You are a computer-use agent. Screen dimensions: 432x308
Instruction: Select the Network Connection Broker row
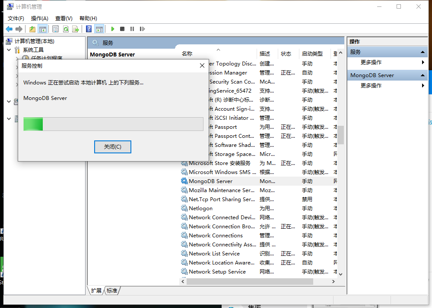click(258, 227)
